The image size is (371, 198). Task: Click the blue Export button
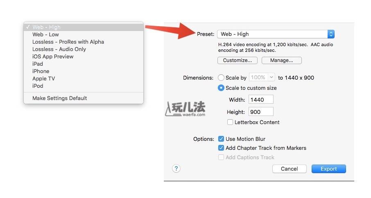click(329, 169)
